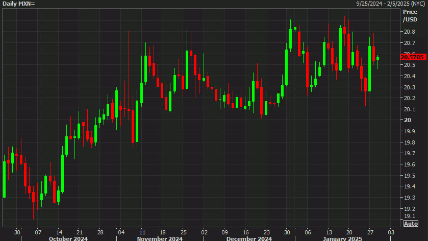The width and height of the screenshot is (428, 241).
Task: Click the Auto scale button
Action: point(411,224)
